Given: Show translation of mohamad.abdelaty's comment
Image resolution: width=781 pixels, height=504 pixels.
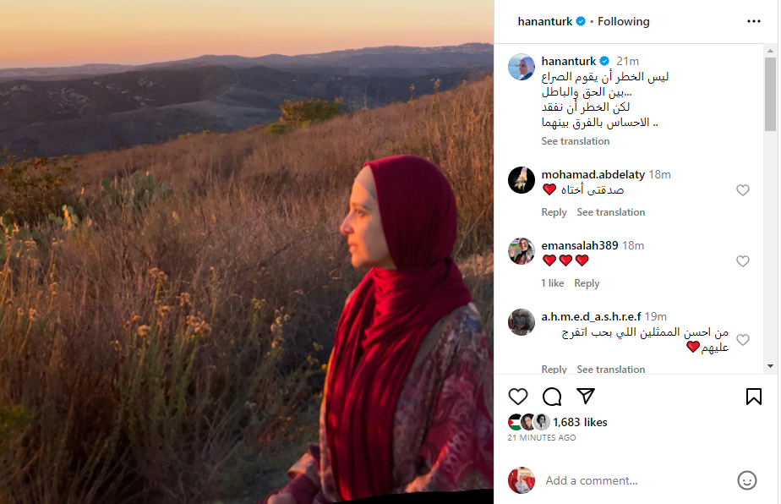Looking at the screenshot, I should pos(610,212).
